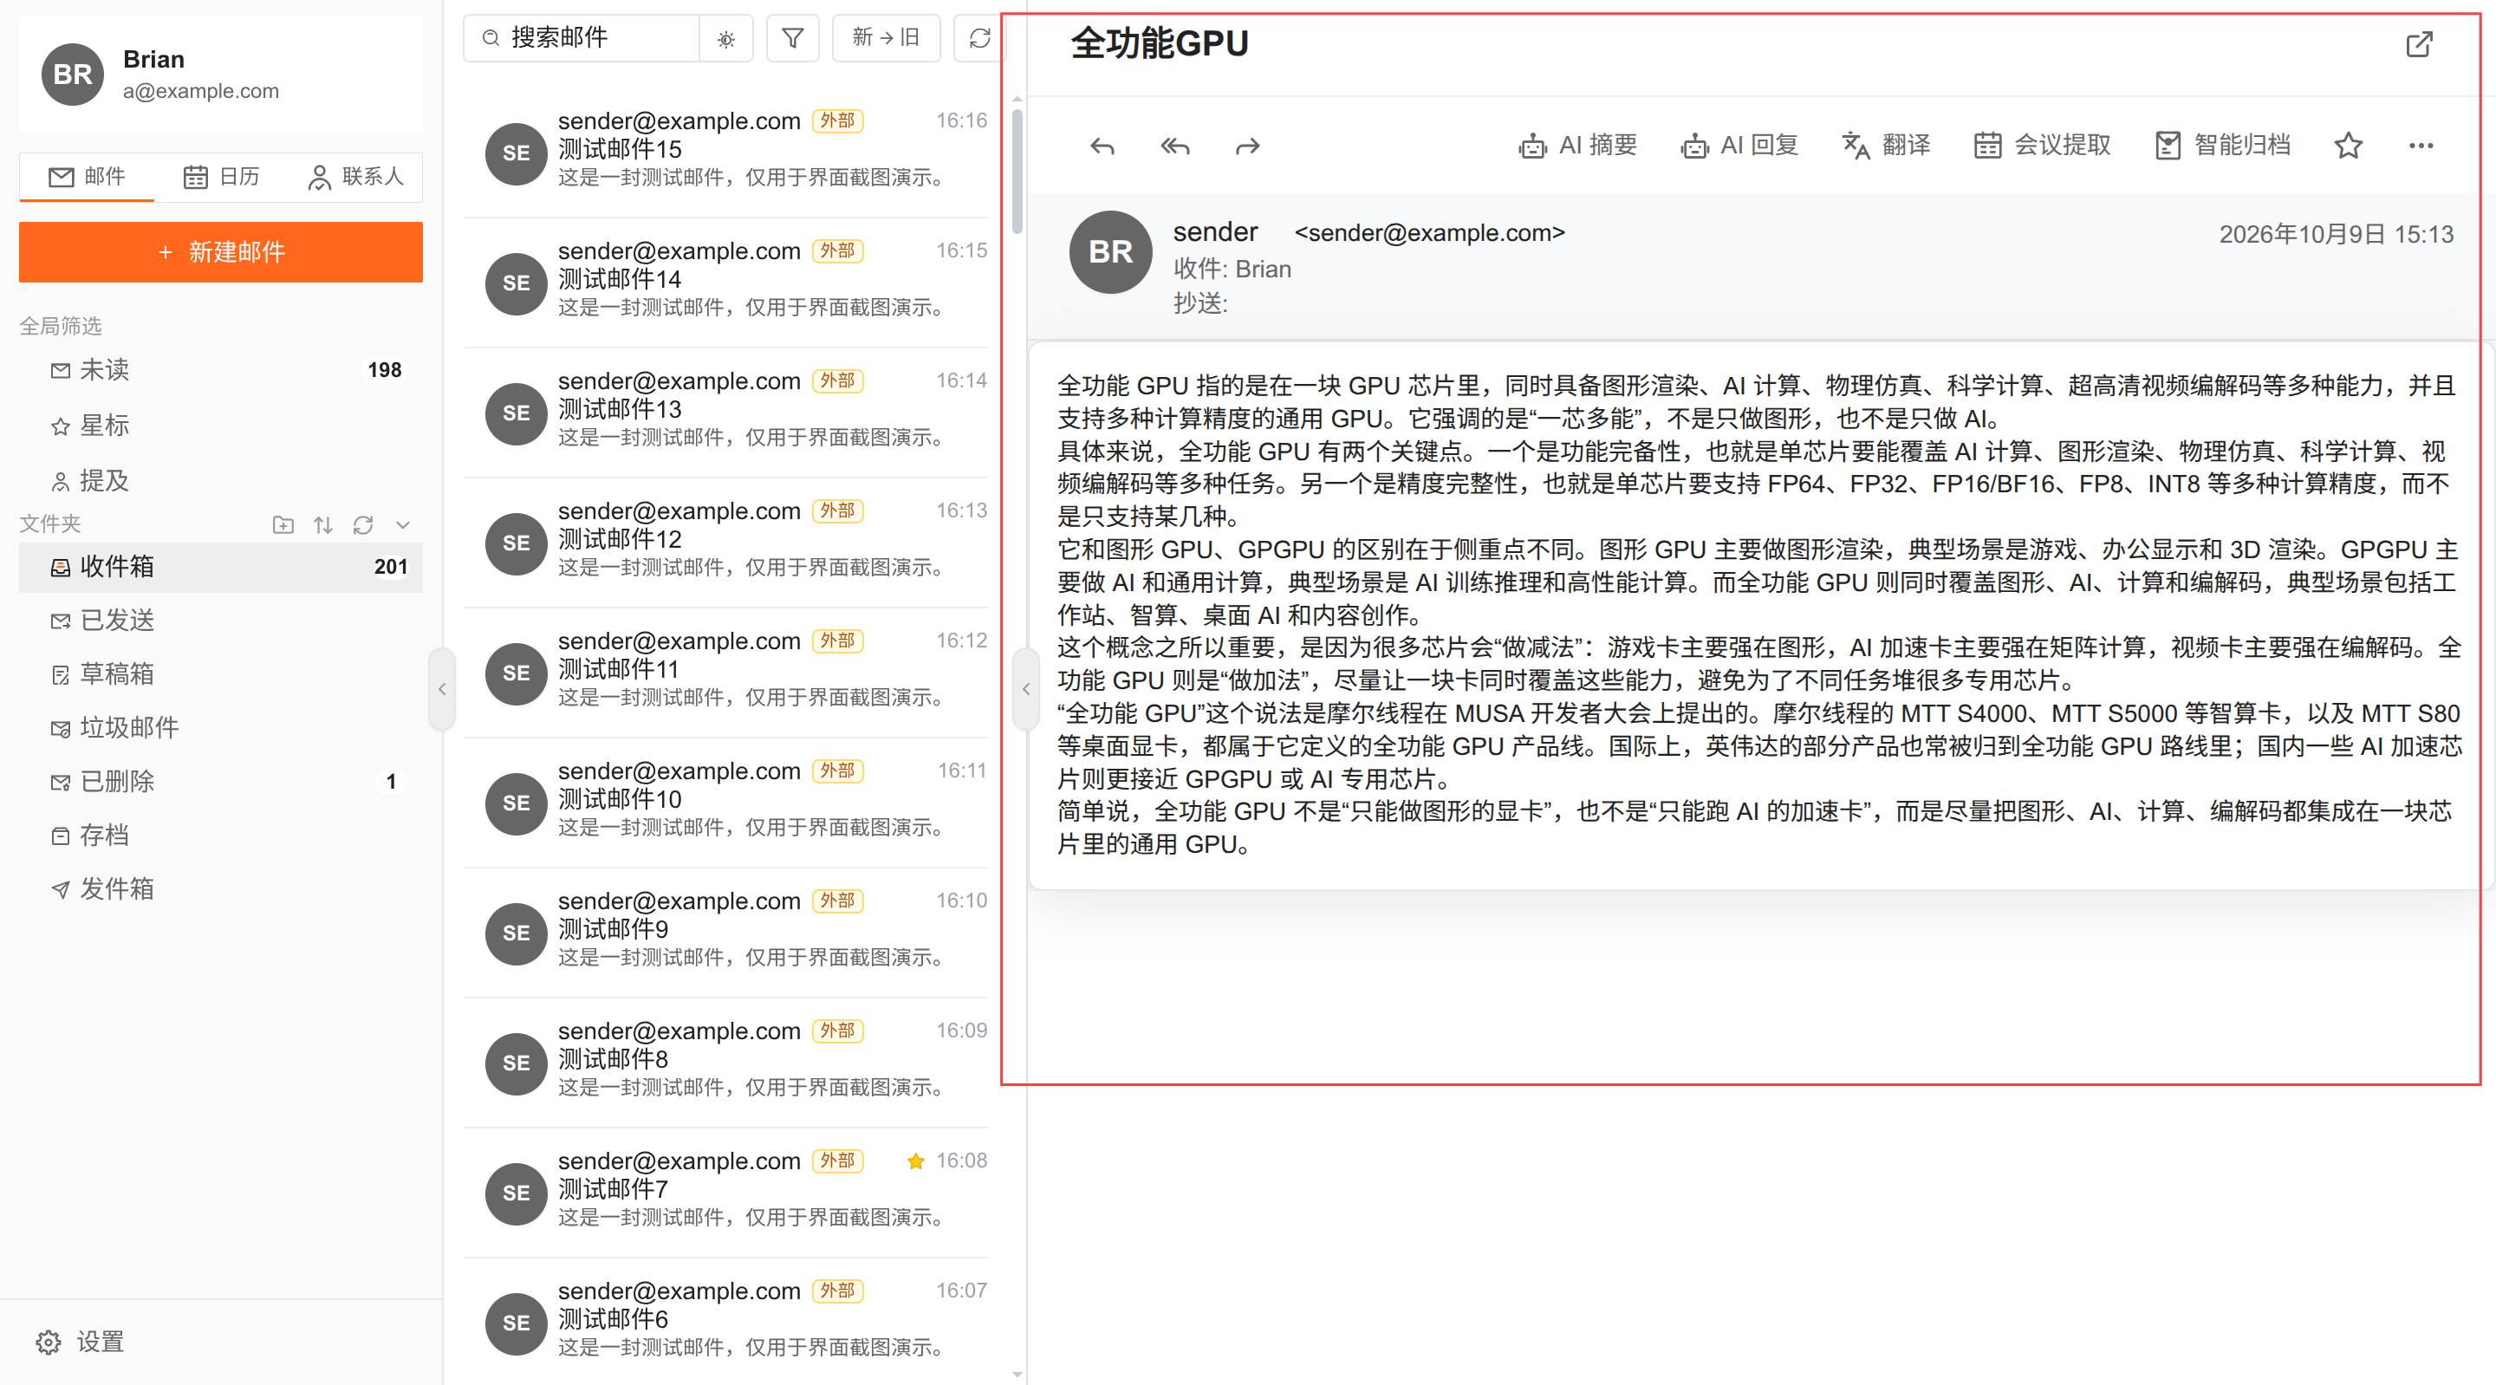
Task: Open email in new window icon
Action: (2419, 44)
